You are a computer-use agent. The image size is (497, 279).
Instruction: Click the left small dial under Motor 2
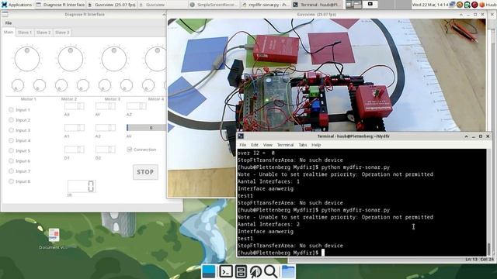point(61,85)
